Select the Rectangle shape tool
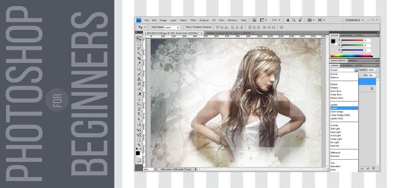 (x=139, y=124)
